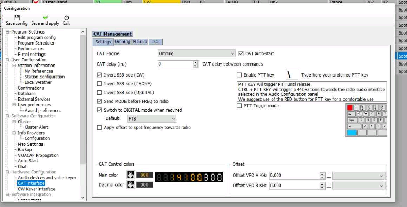Open the Main color picker icon
The width and height of the screenshot is (407, 207).
(x=131, y=175)
